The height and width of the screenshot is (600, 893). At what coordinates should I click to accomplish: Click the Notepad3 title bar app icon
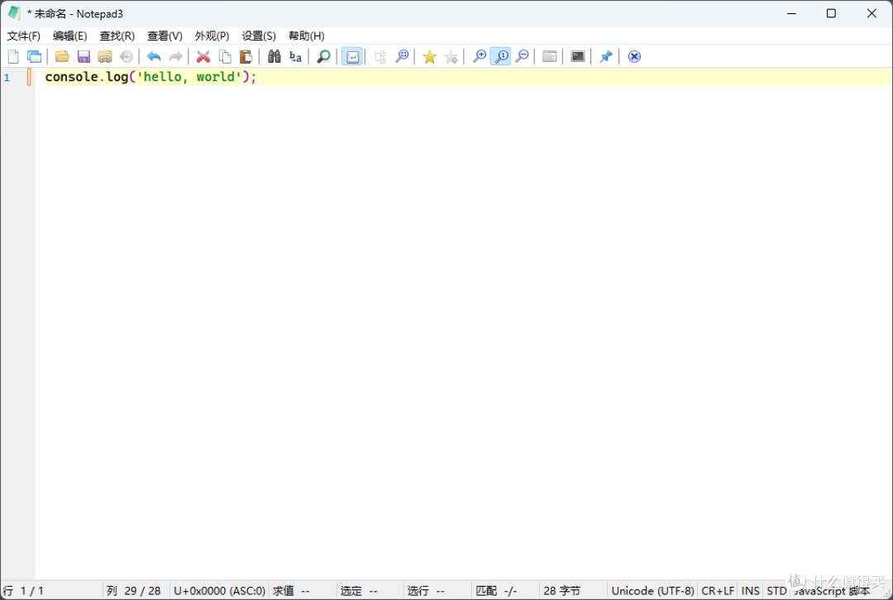point(14,13)
